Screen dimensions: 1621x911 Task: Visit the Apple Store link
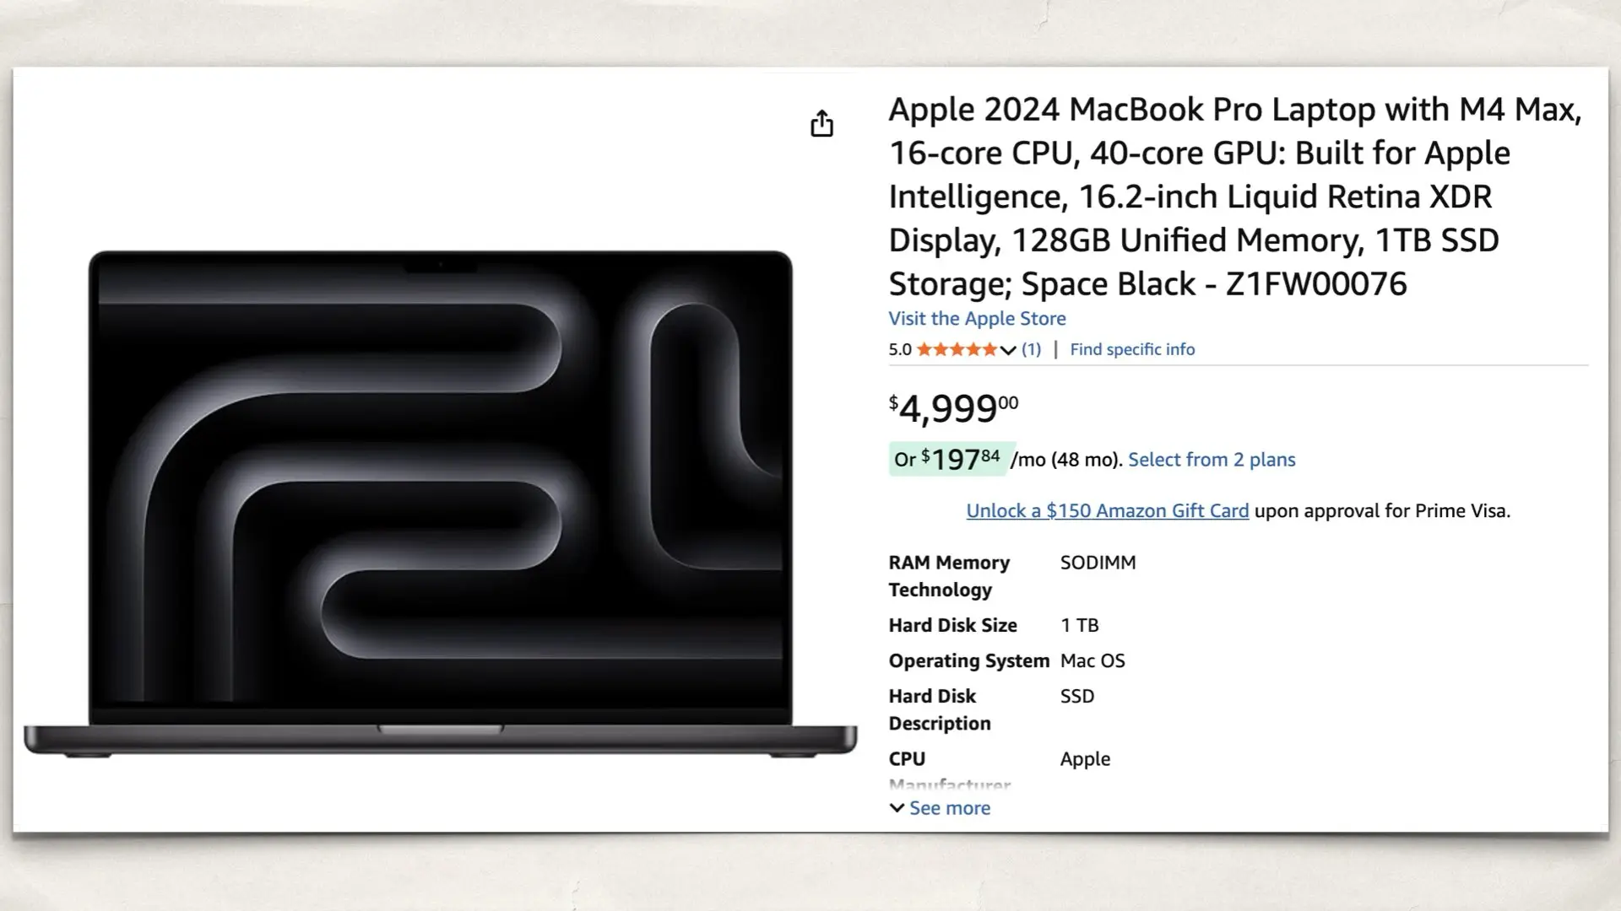(976, 319)
